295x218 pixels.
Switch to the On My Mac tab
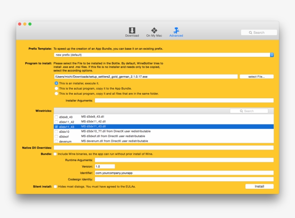(154, 32)
